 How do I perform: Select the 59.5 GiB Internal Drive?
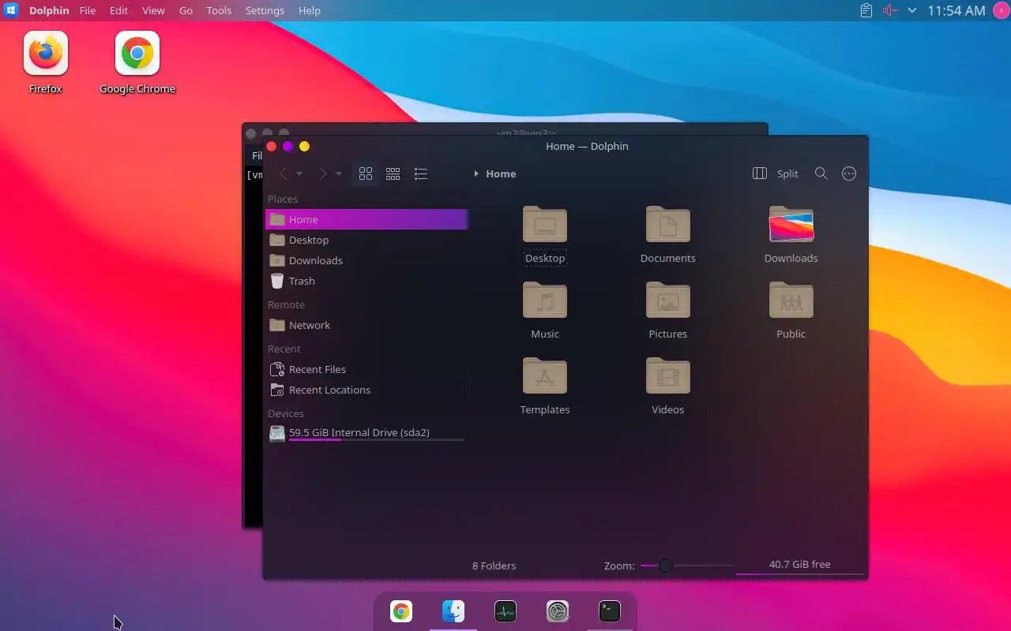coord(367,433)
